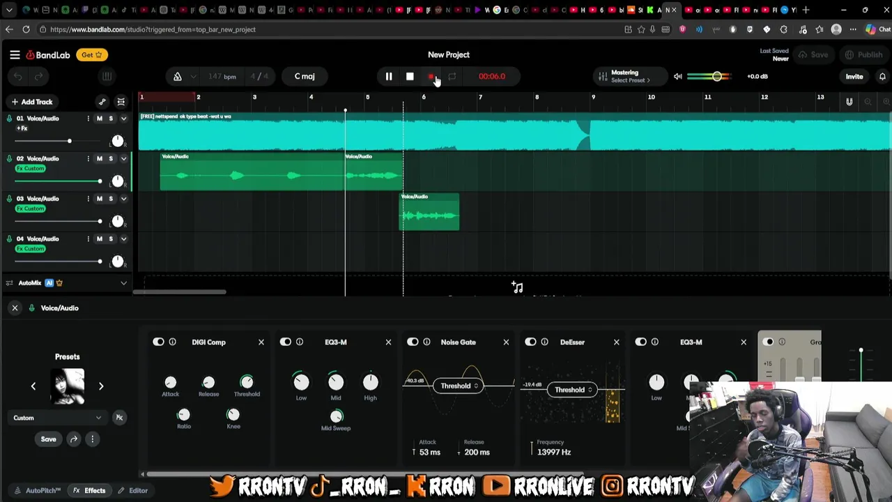
Task: Adjust track 01 volume slider
Action: pos(59,141)
